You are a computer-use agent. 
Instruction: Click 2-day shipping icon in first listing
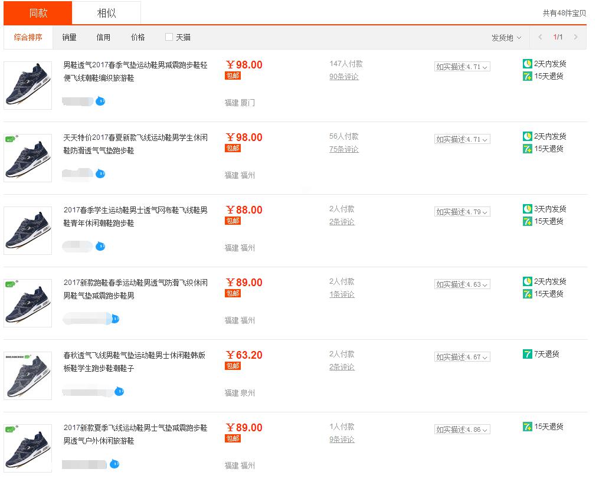coord(528,64)
